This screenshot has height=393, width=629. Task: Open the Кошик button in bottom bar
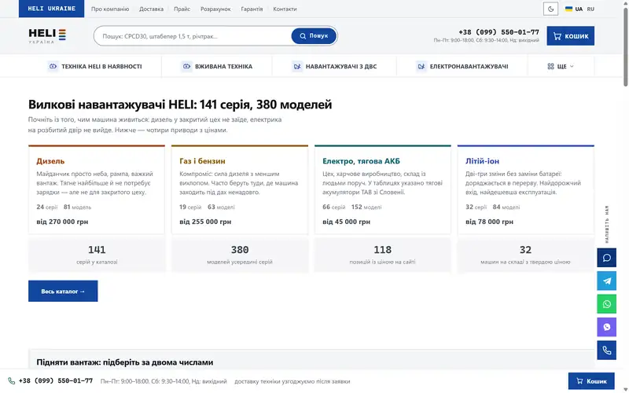coord(591,381)
